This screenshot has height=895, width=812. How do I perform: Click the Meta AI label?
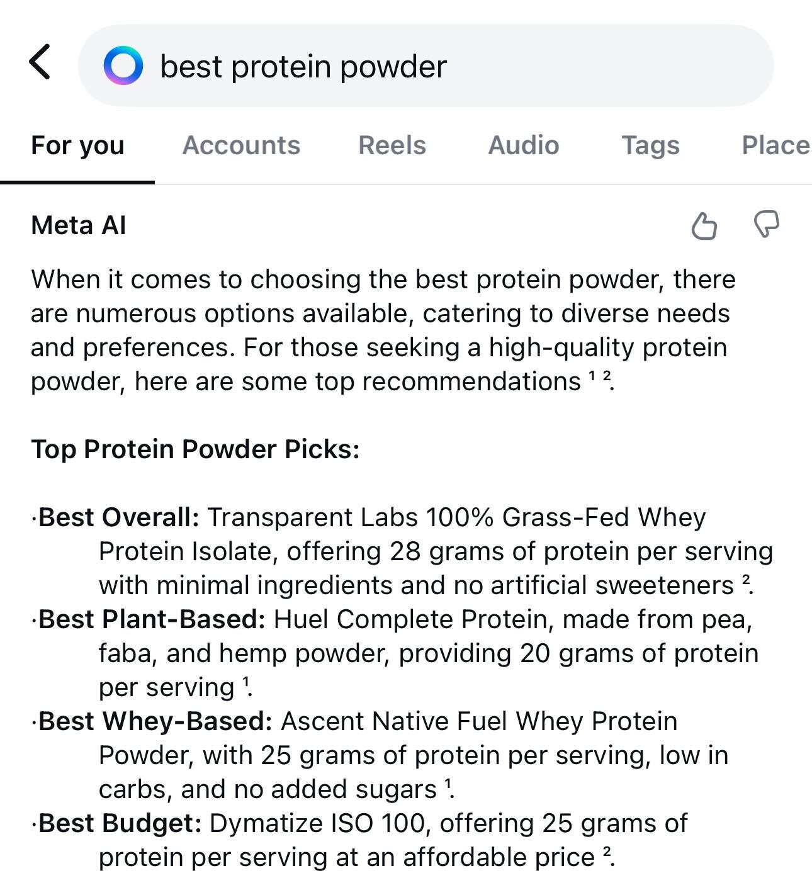coord(79,225)
